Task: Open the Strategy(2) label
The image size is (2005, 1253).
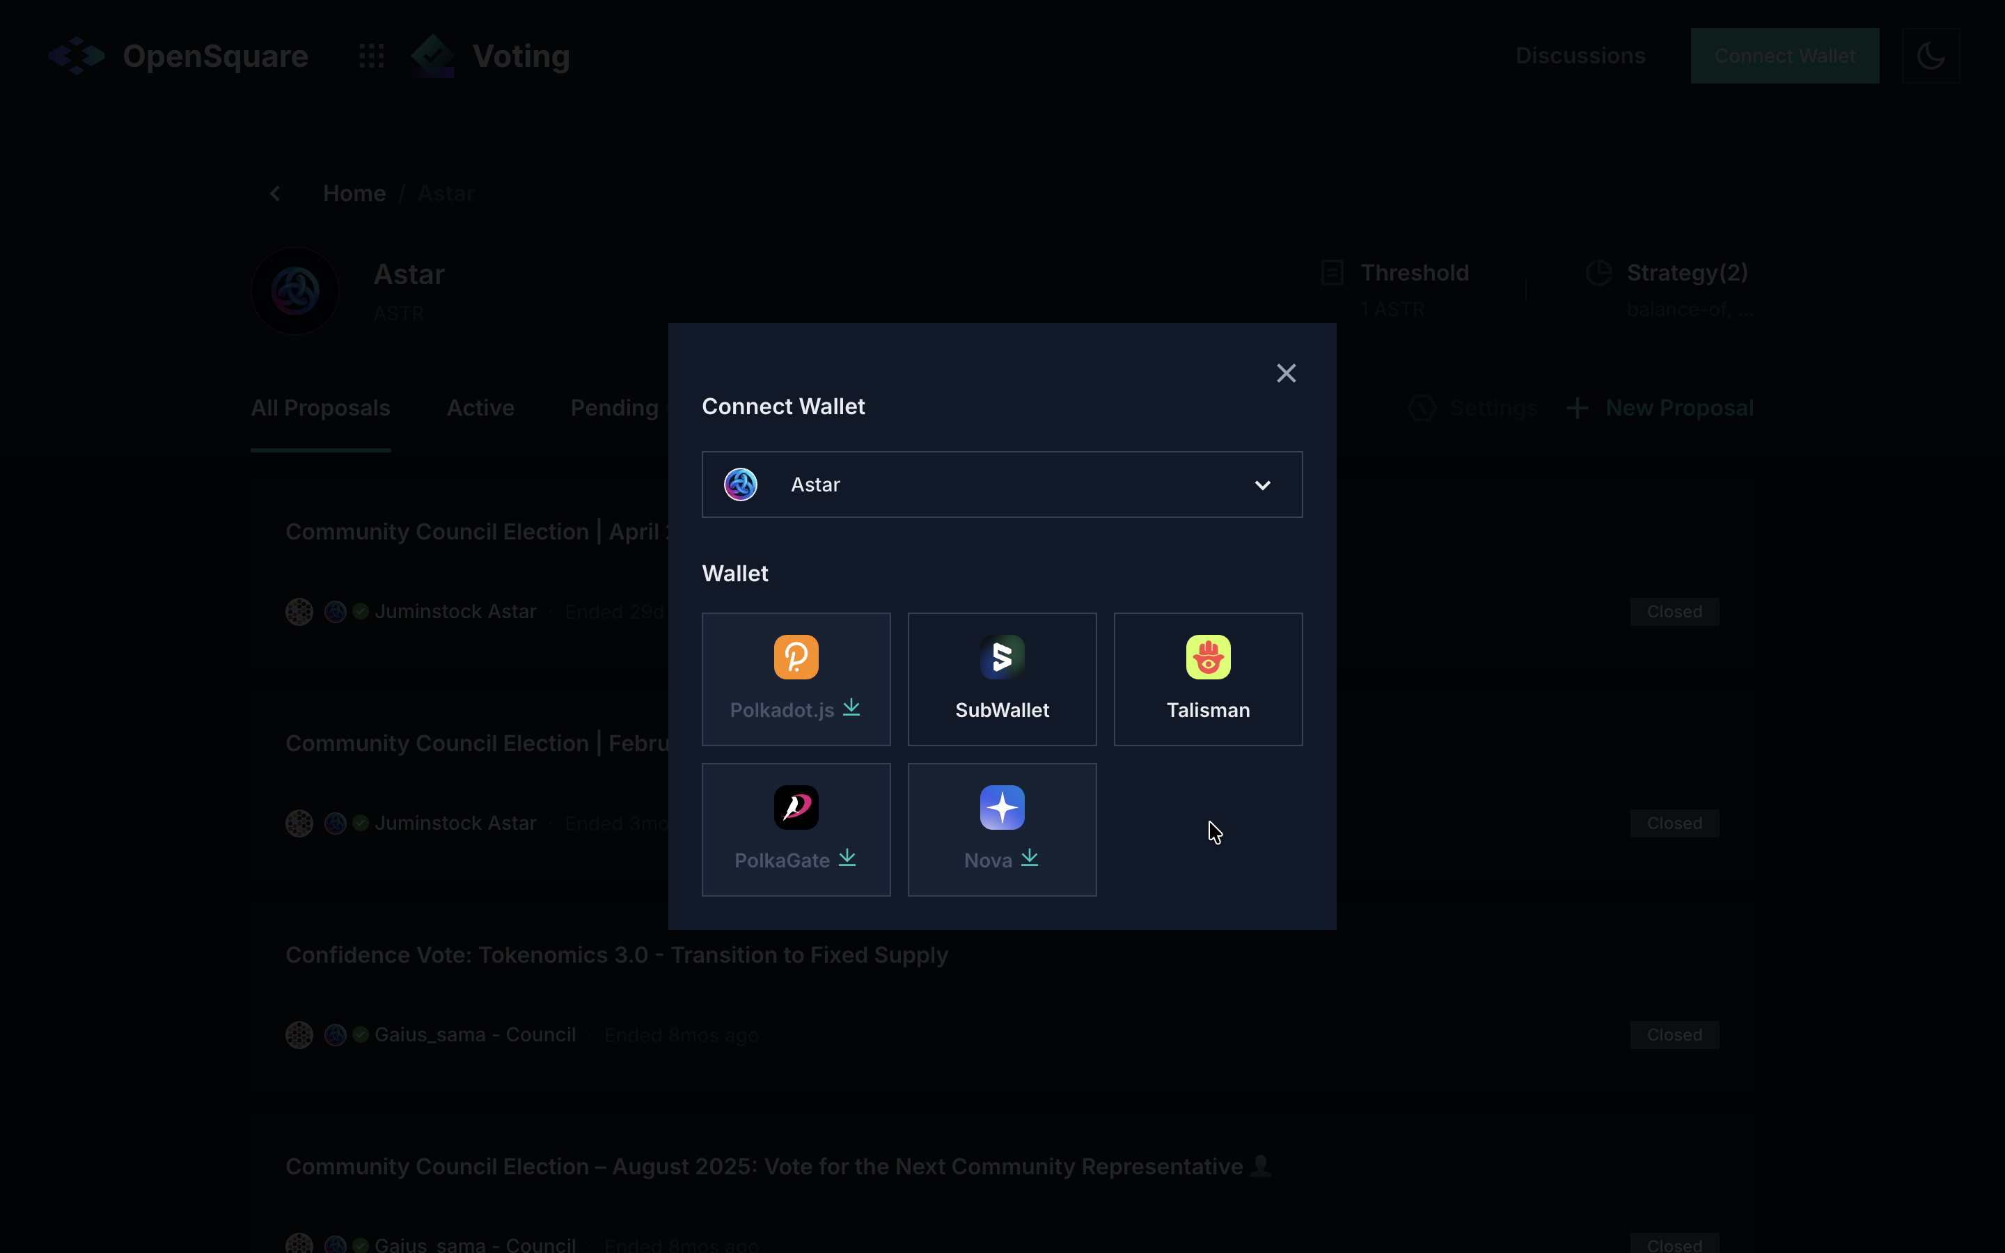Action: (1687, 273)
